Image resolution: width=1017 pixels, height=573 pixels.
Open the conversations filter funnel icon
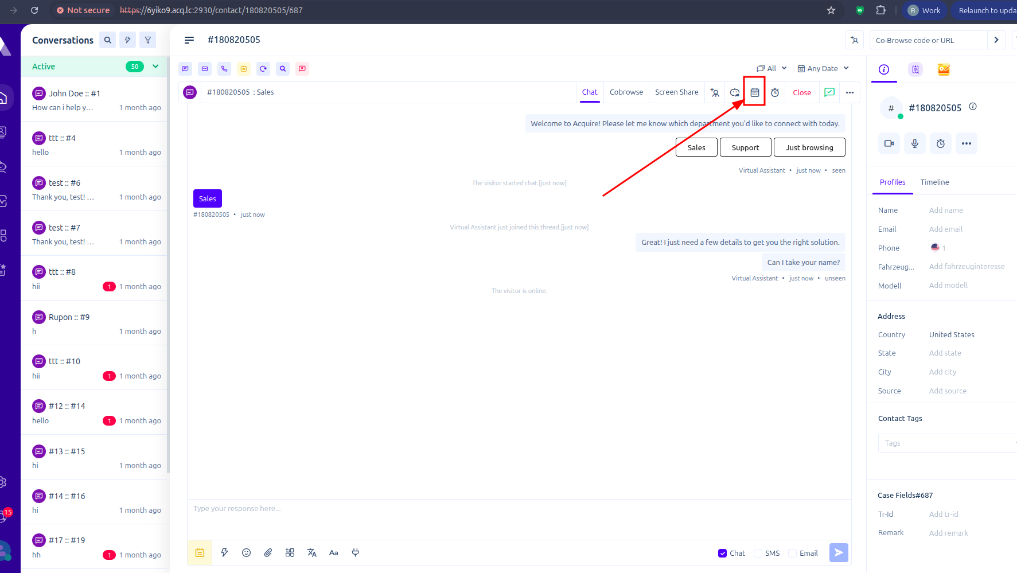(x=148, y=40)
